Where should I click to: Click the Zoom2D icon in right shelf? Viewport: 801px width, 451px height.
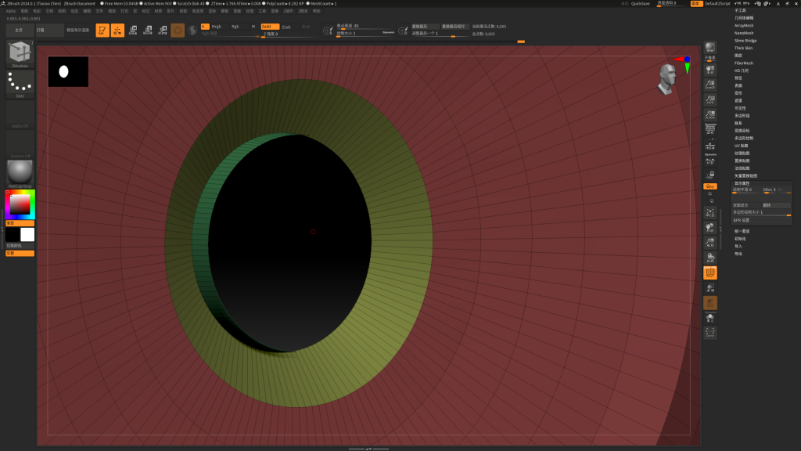[710, 85]
